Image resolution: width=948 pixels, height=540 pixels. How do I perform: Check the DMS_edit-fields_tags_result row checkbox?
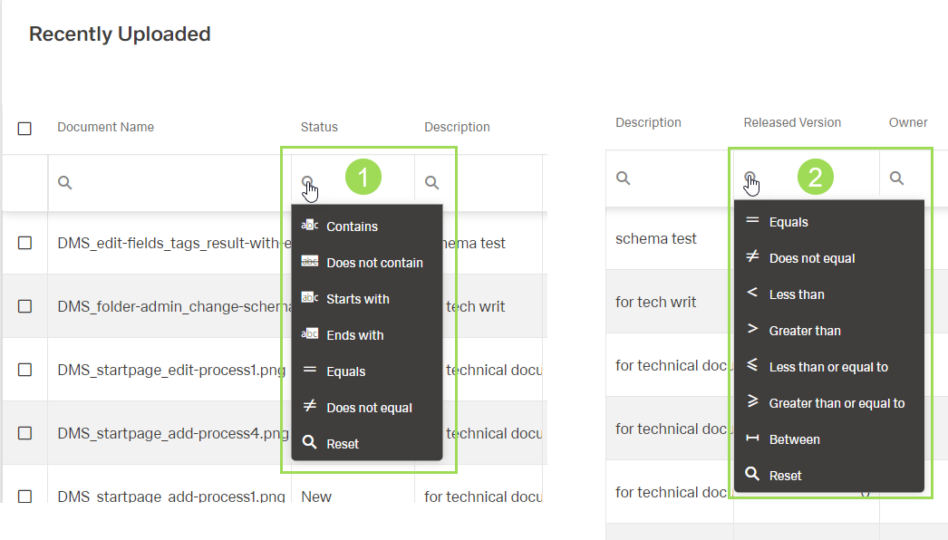coord(24,243)
